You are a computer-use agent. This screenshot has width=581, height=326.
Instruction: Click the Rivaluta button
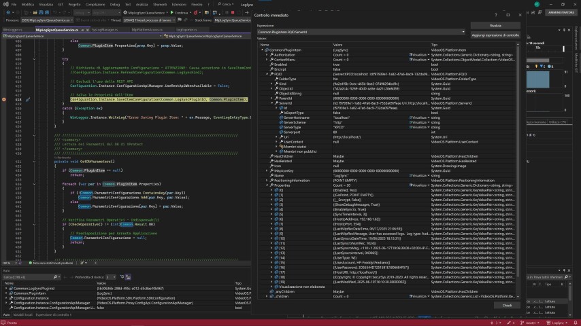click(x=495, y=25)
